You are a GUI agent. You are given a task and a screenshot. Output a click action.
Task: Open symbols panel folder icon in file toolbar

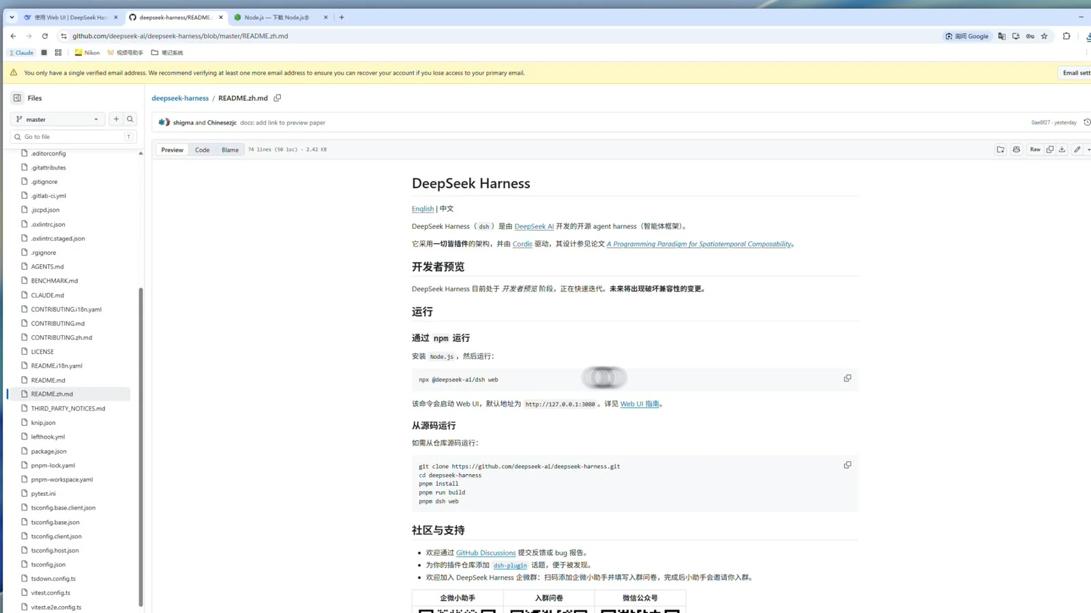1000,150
